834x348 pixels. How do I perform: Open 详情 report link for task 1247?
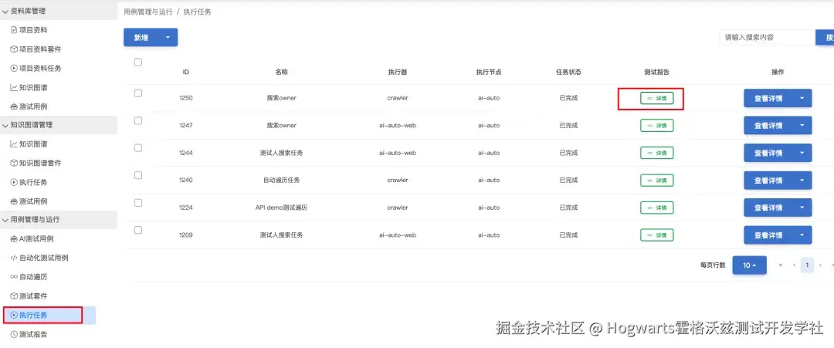(x=657, y=125)
